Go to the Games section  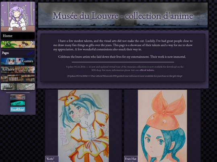coord(18,61)
